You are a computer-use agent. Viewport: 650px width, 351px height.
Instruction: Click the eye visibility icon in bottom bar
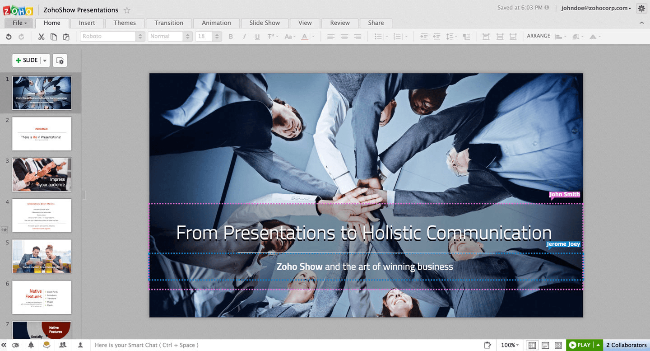click(x=16, y=345)
